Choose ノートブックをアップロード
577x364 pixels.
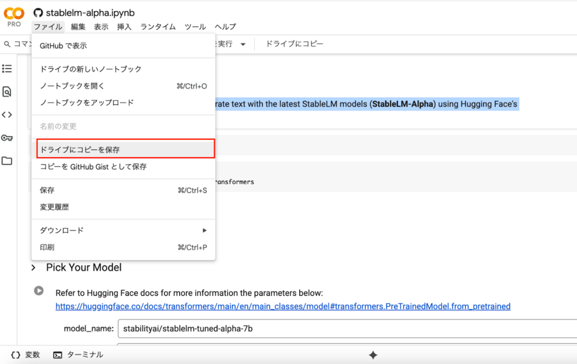(123, 103)
